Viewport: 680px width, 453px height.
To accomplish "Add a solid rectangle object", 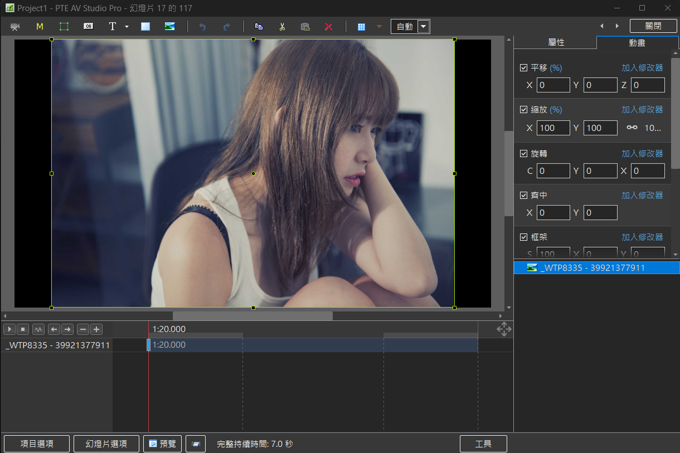I will coord(145,27).
